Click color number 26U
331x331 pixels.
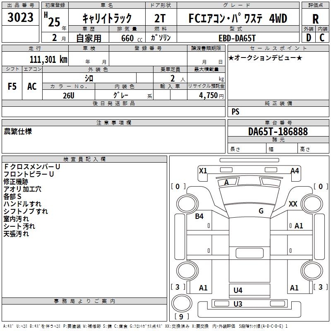(x=69, y=96)
